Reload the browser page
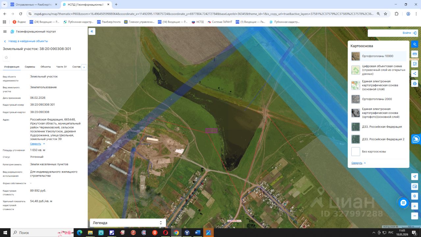This screenshot has width=421, height=237. (21, 14)
